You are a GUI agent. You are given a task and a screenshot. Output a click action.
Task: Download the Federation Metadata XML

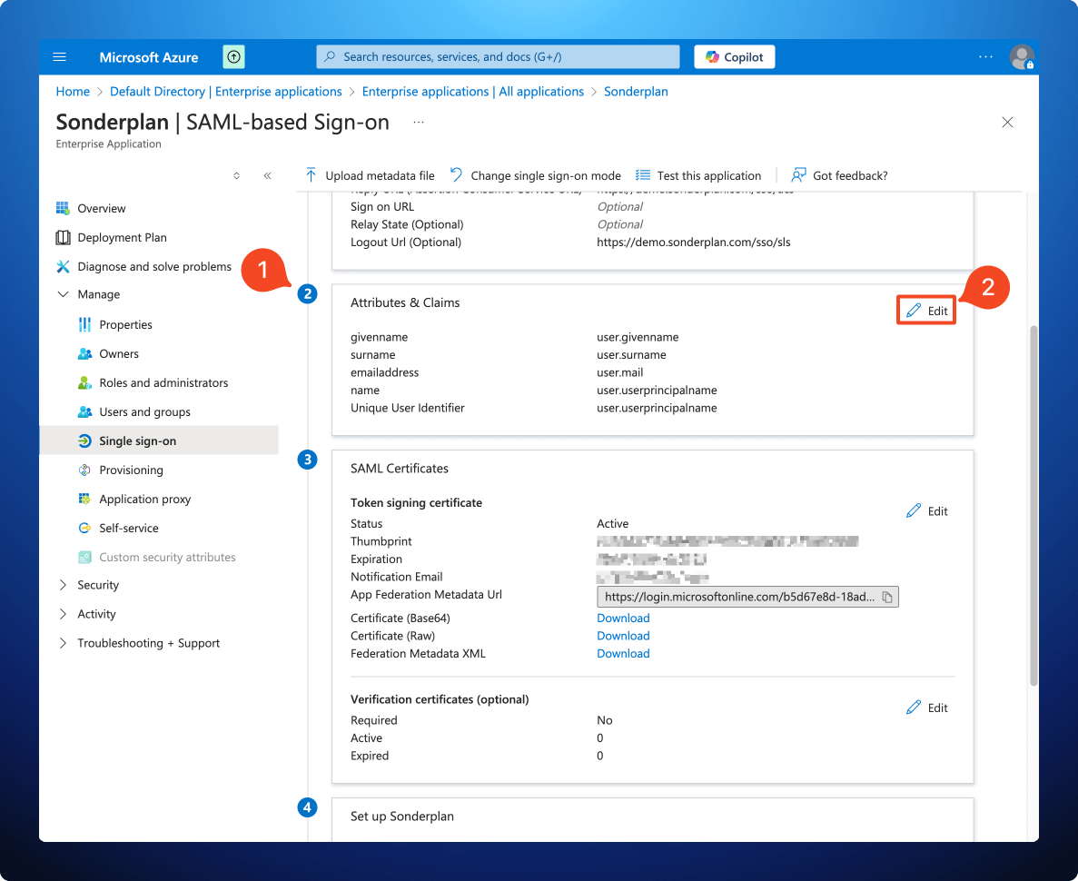point(622,653)
